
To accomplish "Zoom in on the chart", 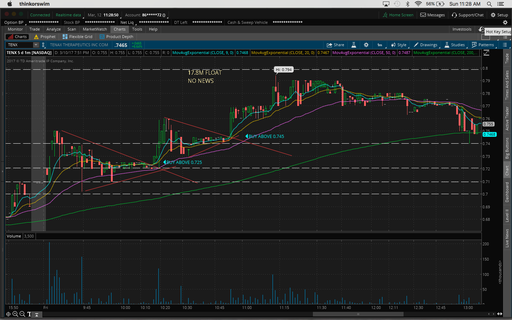I will click(15, 314).
